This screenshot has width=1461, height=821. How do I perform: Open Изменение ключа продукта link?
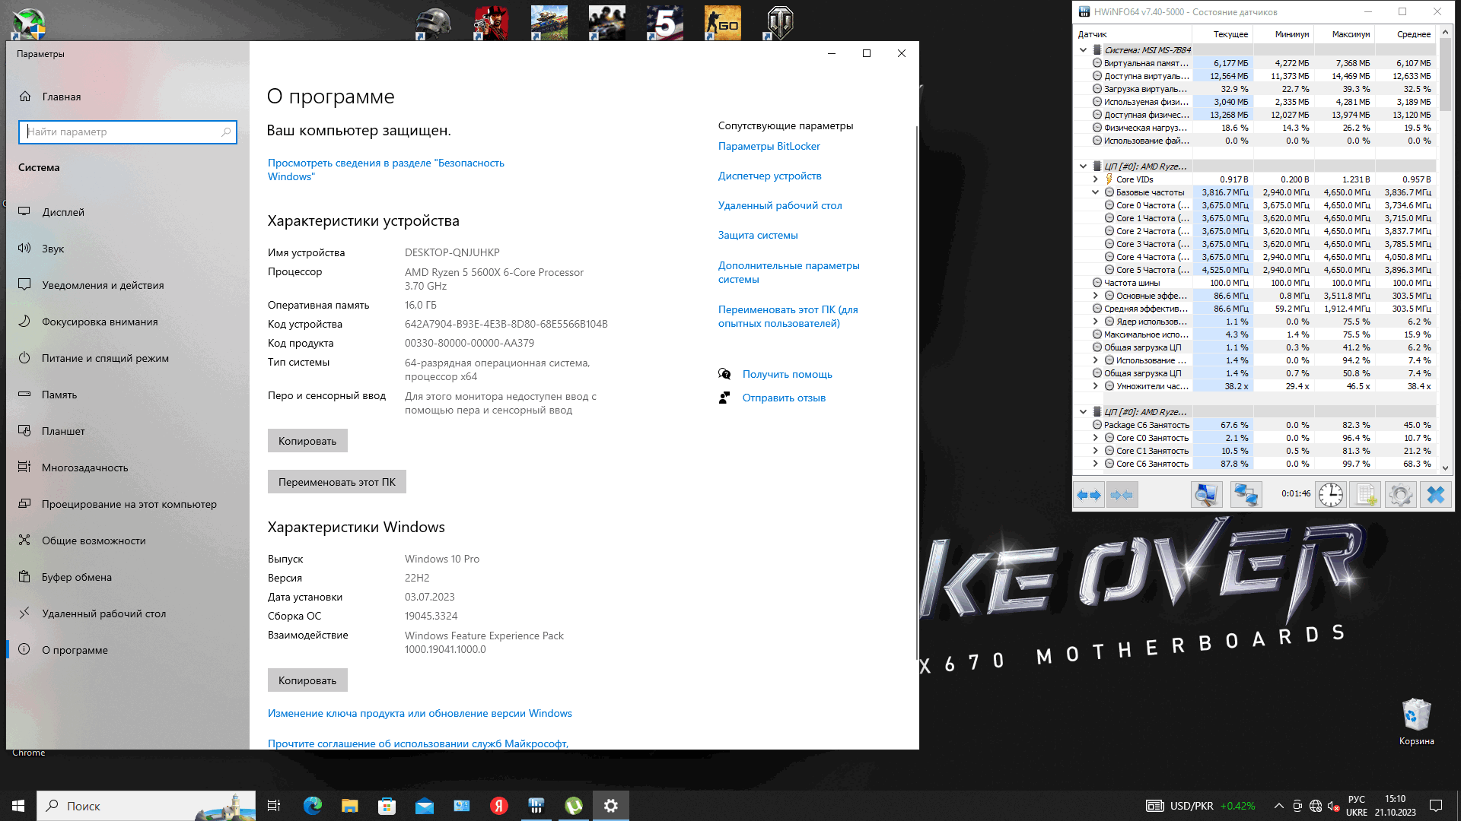pyautogui.click(x=420, y=713)
